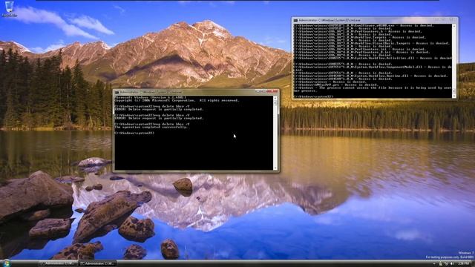The height and width of the screenshot is (267, 475).
Task: Click the 'reg delete hkcc /f' command line
Action: coord(152,124)
